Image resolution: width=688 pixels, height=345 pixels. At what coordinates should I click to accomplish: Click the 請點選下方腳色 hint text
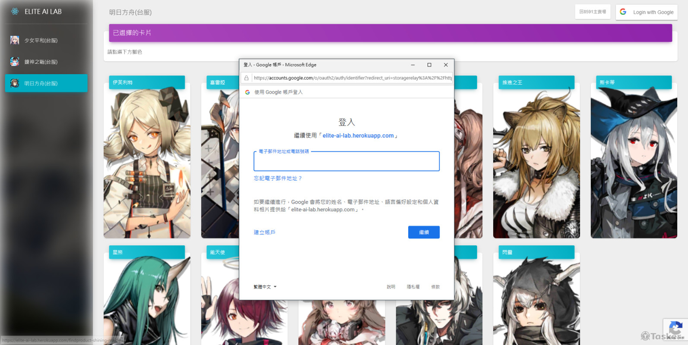pos(125,52)
